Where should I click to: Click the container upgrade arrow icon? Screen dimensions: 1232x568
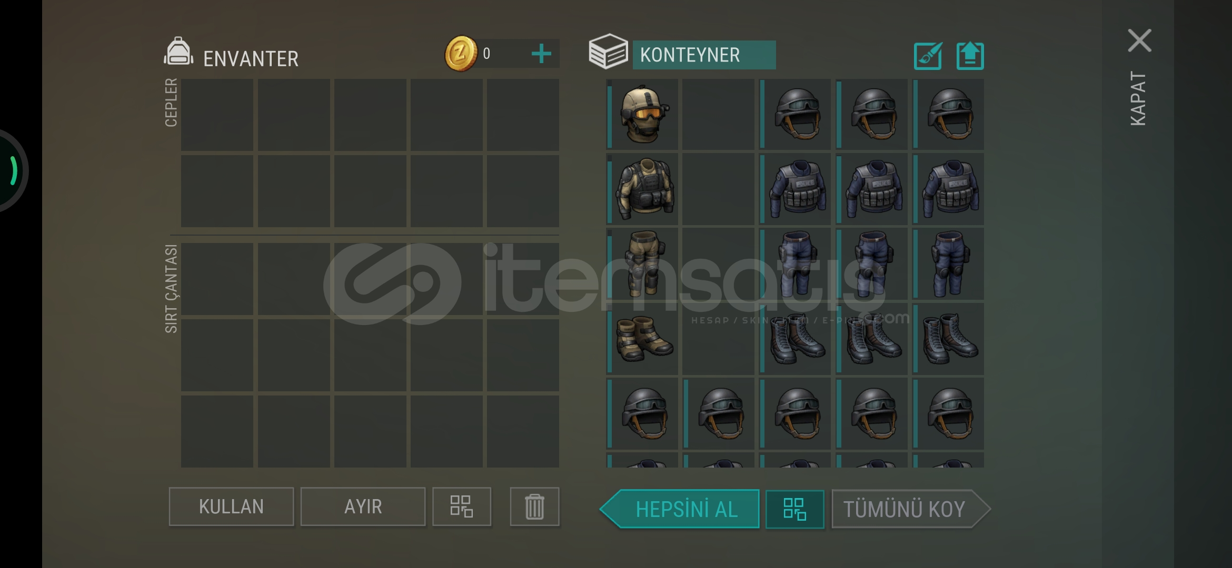pyautogui.click(x=970, y=56)
